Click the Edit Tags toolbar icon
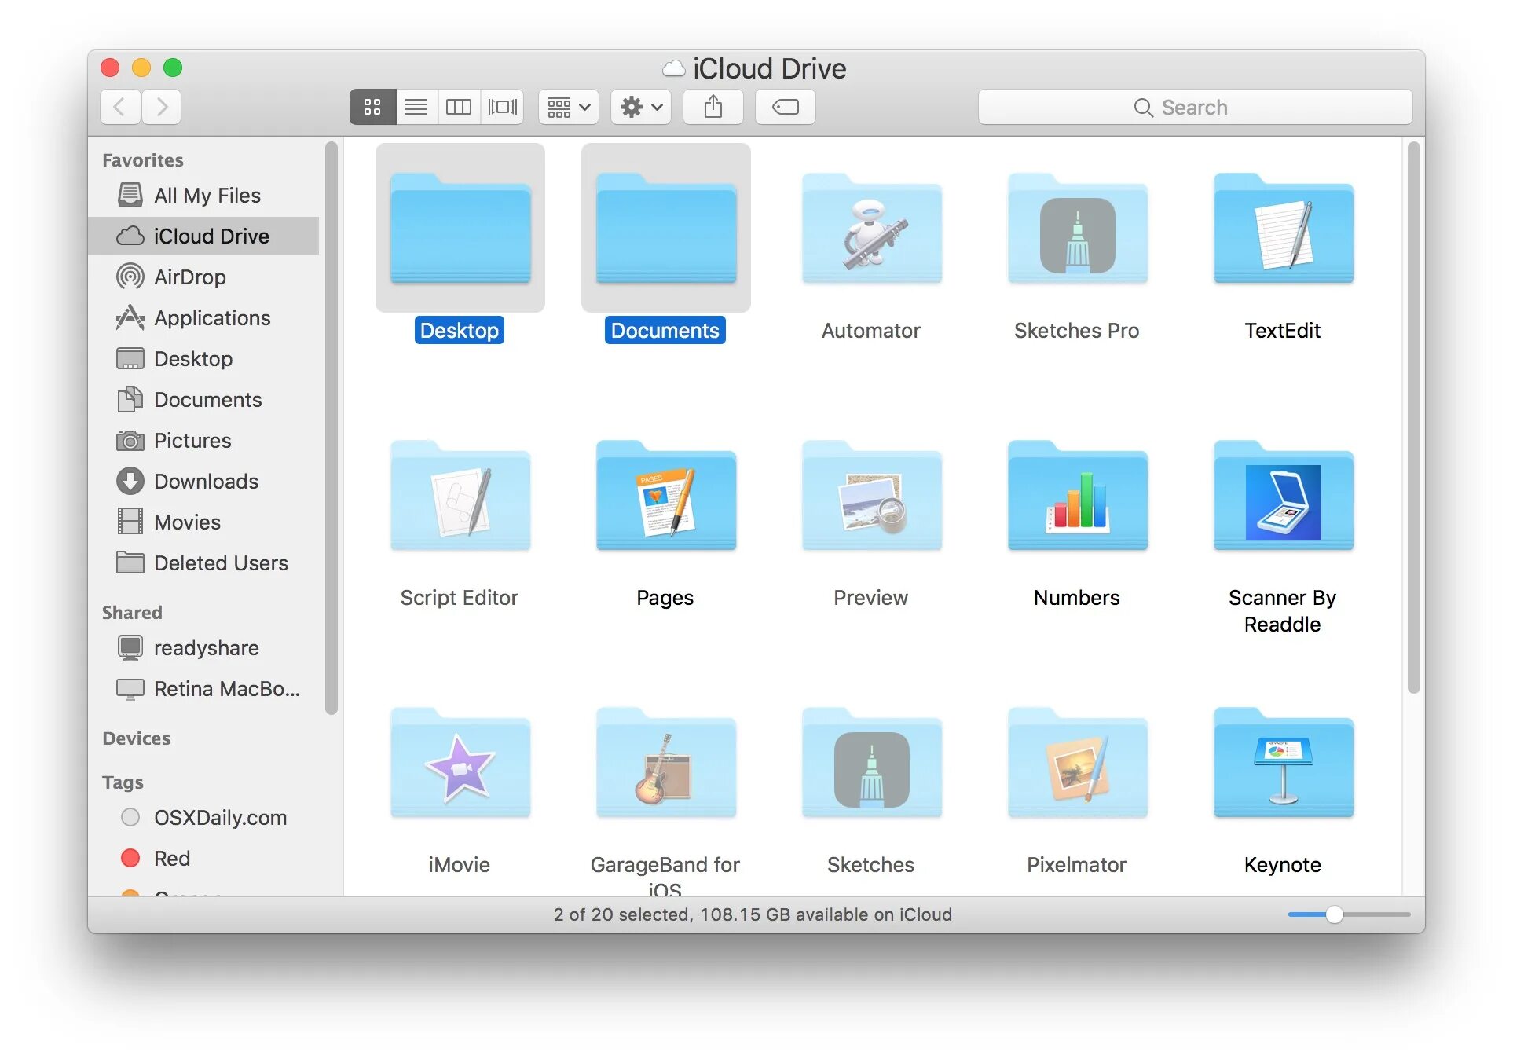Viewport: 1513px width, 1059px height. [x=785, y=107]
